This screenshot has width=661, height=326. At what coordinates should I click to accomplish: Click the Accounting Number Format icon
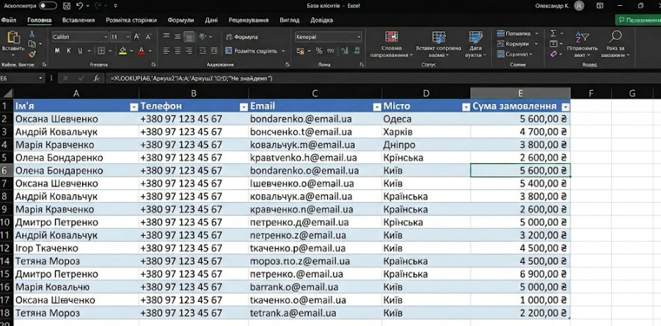[x=301, y=51]
